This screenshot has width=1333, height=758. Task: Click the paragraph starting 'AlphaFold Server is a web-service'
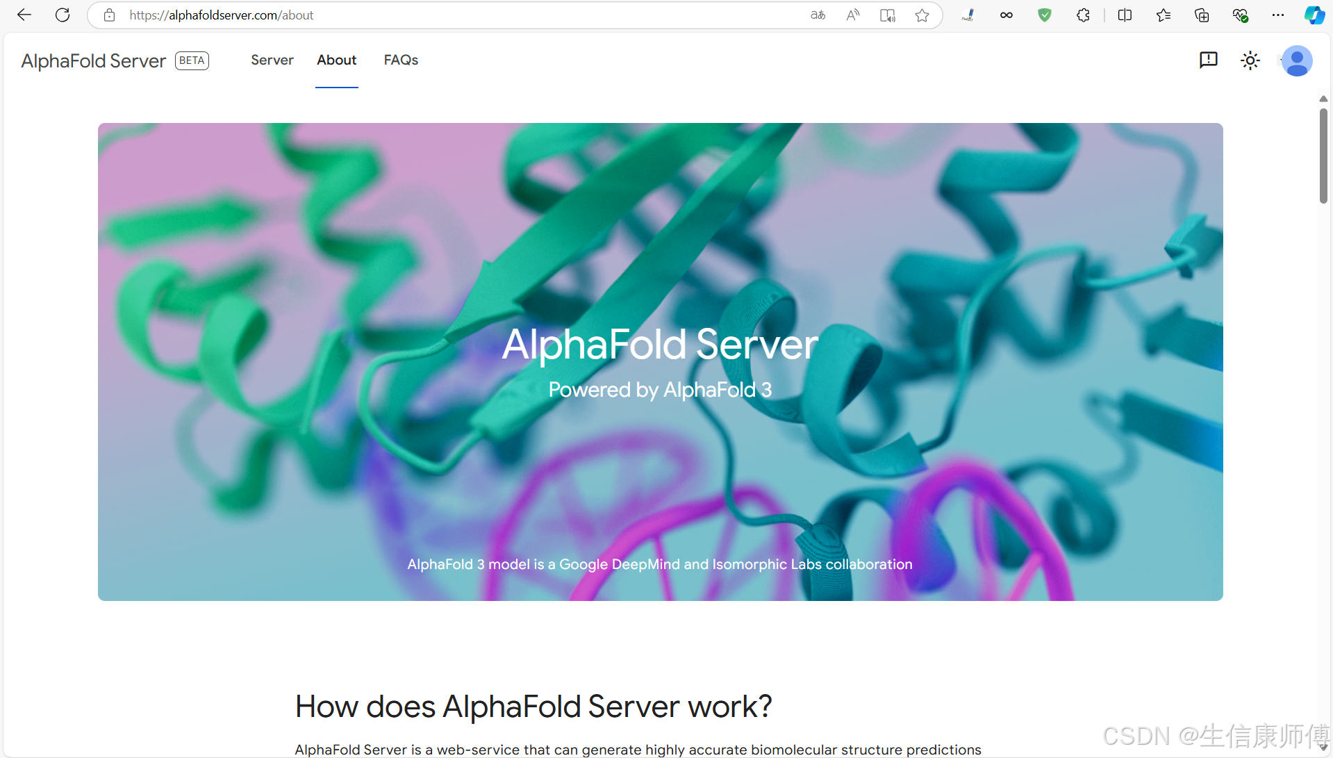coord(638,750)
